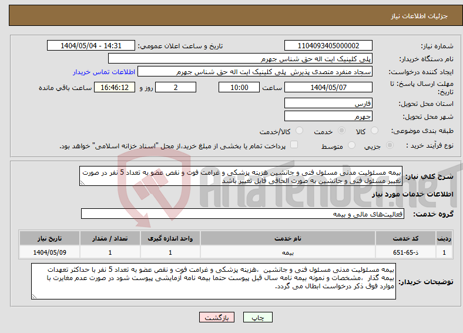This screenshot has width=463, height=333.
Task: Click the ساعت باقی مانده label
Action: point(65,88)
